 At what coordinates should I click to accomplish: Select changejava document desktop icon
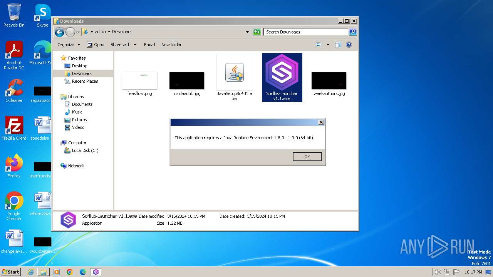coord(14,242)
